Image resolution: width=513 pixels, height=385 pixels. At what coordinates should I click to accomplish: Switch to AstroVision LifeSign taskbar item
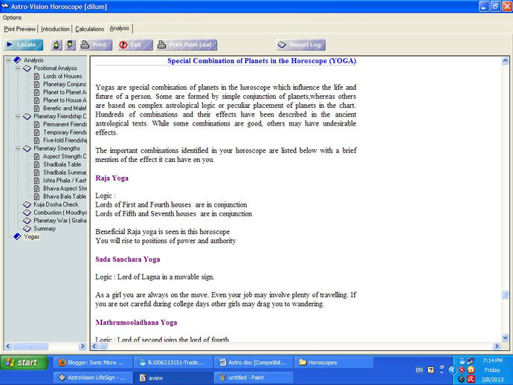(x=93, y=378)
